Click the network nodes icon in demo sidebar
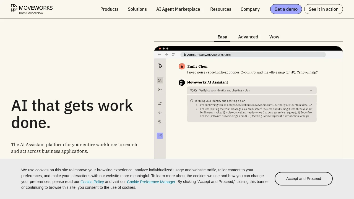This screenshot has height=199, width=354. pyautogui.click(x=160, y=112)
